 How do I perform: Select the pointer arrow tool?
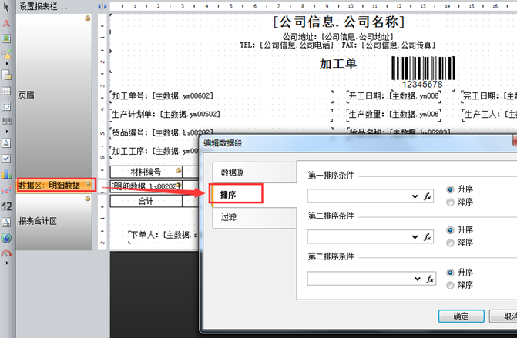[x=6, y=7]
